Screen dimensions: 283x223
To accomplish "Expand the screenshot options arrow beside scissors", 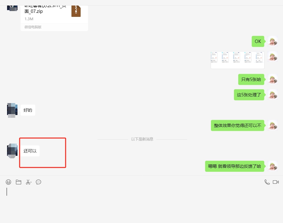I will click(31, 183).
